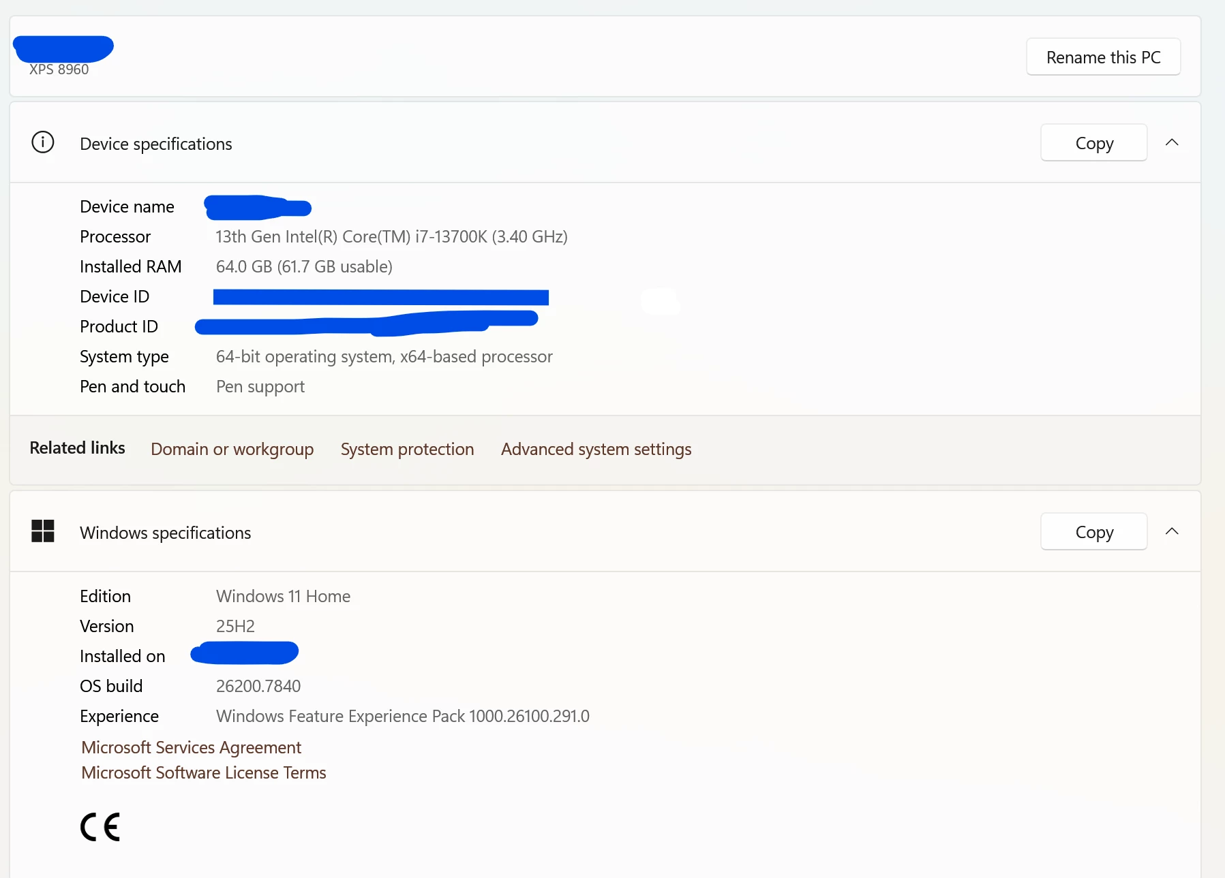Click the Product ID label
This screenshot has width=1225, height=878.
click(119, 326)
